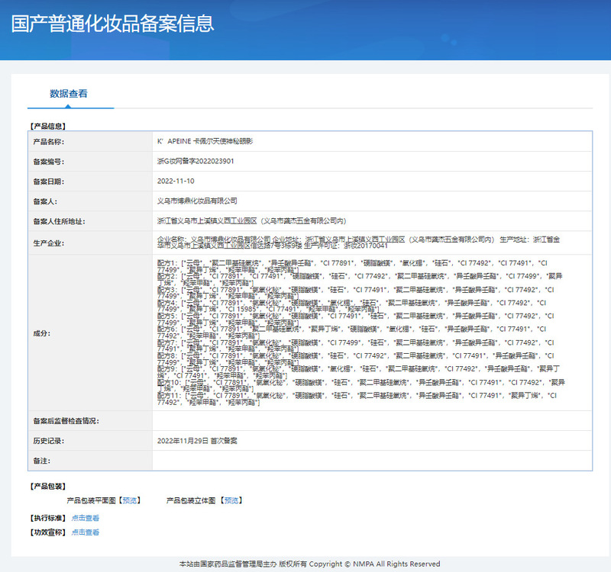Select the 产品名称 label
This screenshot has width=611, height=572.
pyautogui.click(x=49, y=142)
